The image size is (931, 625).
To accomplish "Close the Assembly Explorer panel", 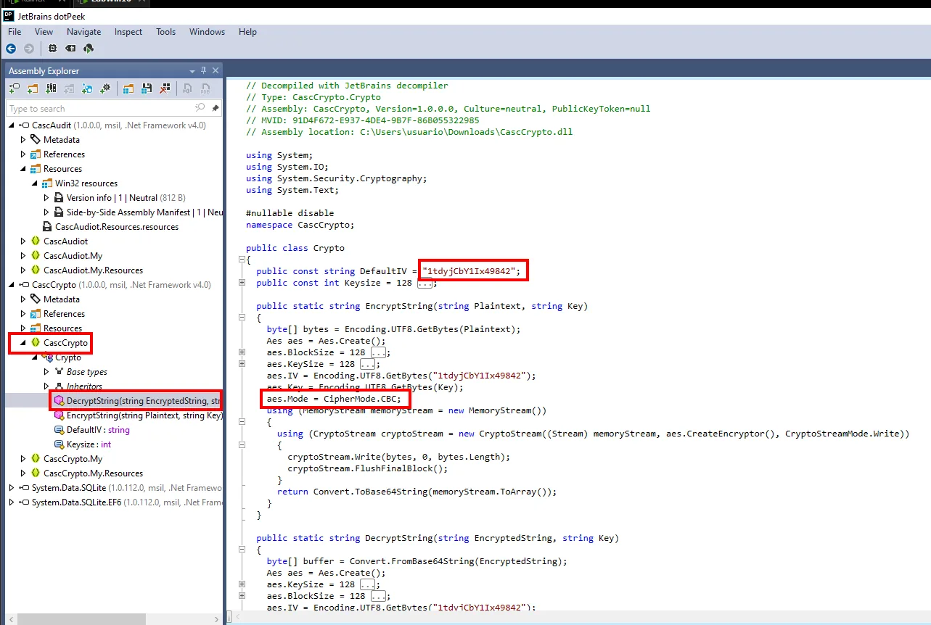I will [x=216, y=70].
